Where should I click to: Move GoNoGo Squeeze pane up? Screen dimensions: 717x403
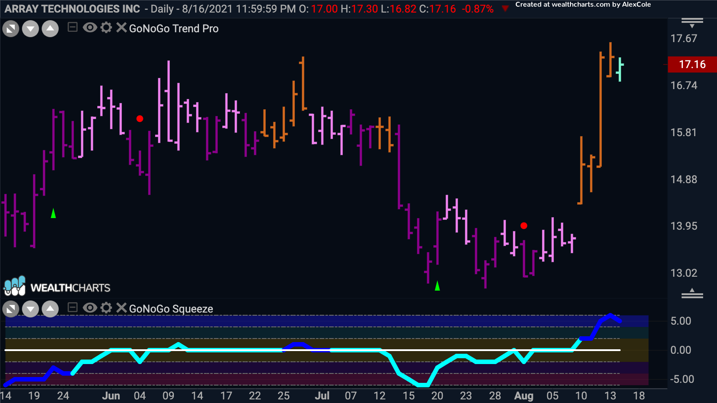[x=50, y=309]
